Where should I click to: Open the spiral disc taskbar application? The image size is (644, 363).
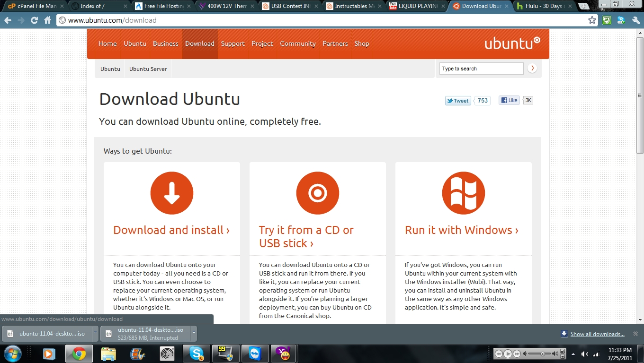pyautogui.click(x=167, y=354)
